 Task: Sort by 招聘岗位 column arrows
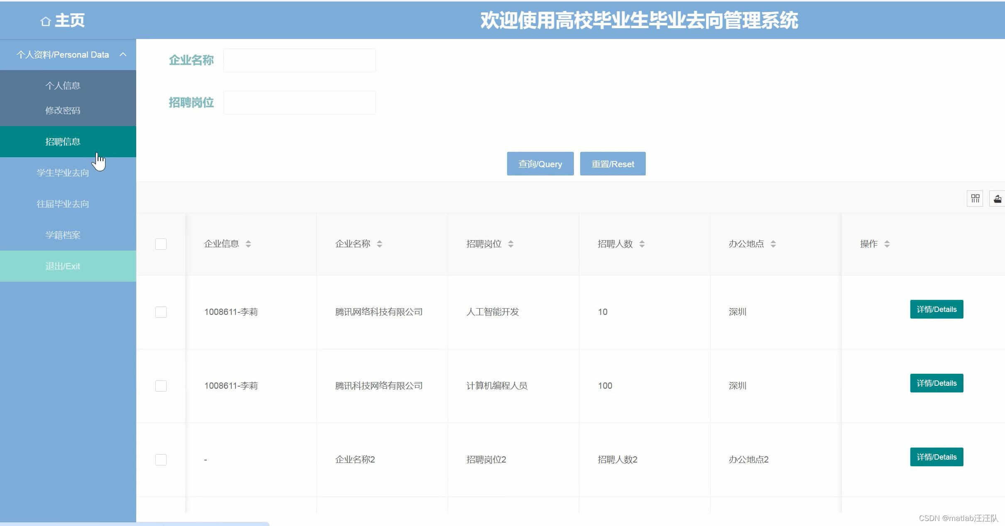(511, 244)
